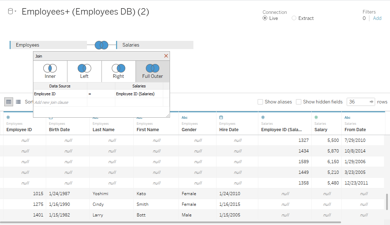The image size is (390, 225).
Task: Click the Hire Date date type icon
Action: (x=221, y=117)
